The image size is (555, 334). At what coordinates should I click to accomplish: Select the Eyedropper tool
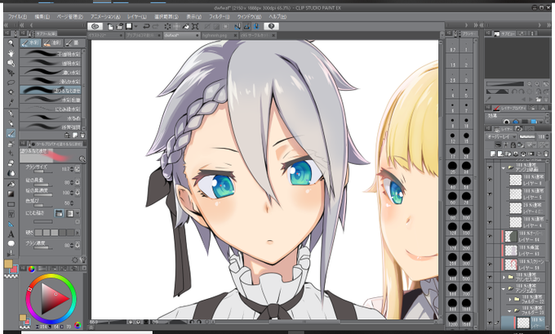11,102
